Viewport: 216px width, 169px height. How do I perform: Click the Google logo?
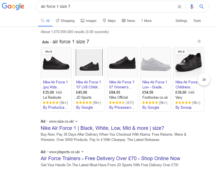pos(13,6)
